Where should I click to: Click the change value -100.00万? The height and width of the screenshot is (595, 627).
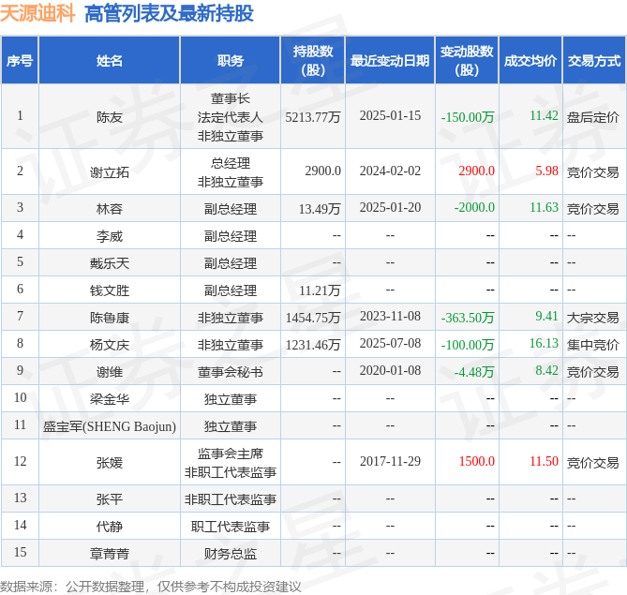tap(468, 345)
